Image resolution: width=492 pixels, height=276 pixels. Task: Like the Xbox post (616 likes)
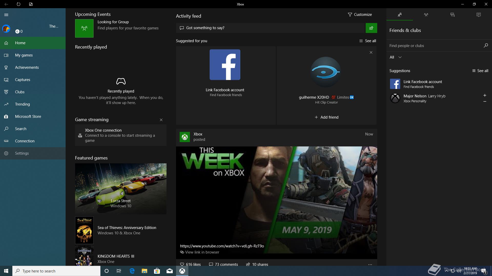[190, 264]
